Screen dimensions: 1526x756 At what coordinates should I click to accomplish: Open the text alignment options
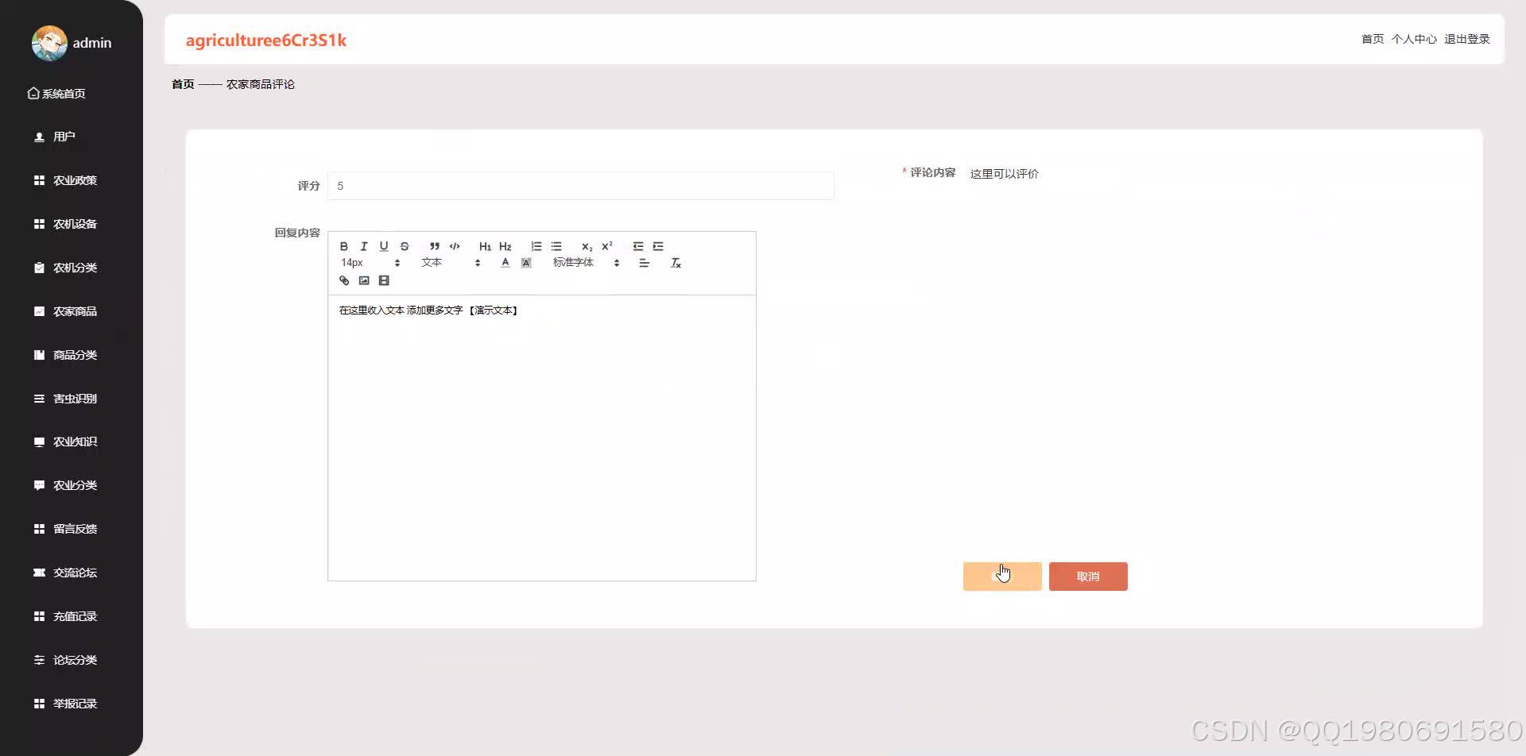[645, 263]
